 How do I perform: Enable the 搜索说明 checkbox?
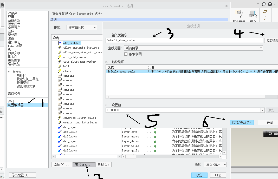click(126, 54)
